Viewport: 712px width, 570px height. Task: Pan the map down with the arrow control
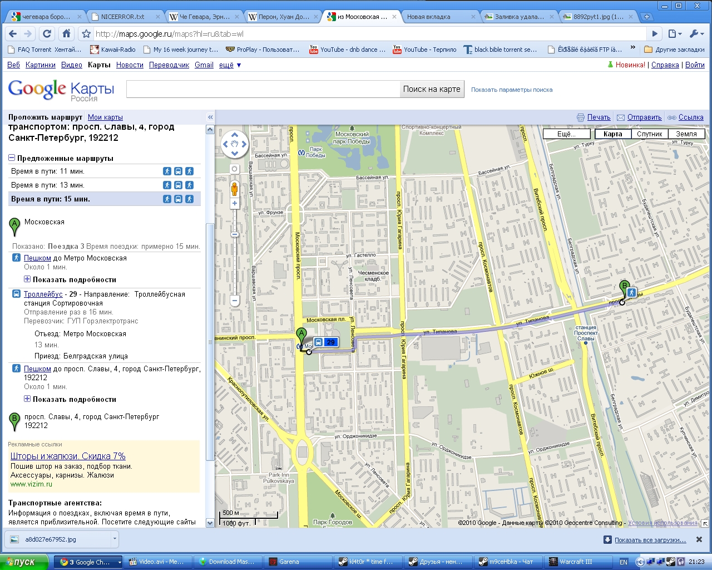(x=235, y=154)
